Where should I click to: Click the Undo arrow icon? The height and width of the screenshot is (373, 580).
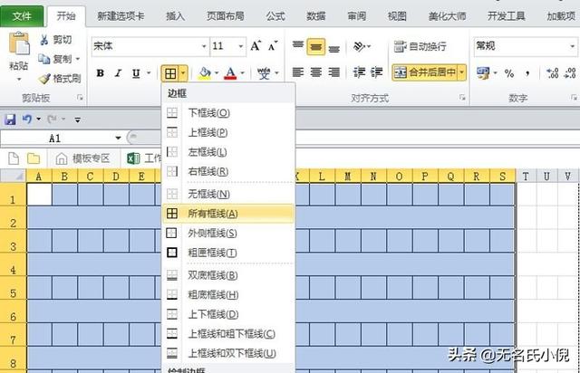pos(28,119)
